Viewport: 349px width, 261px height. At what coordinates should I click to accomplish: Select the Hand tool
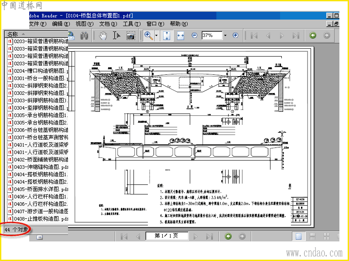pyautogui.click(x=103, y=36)
